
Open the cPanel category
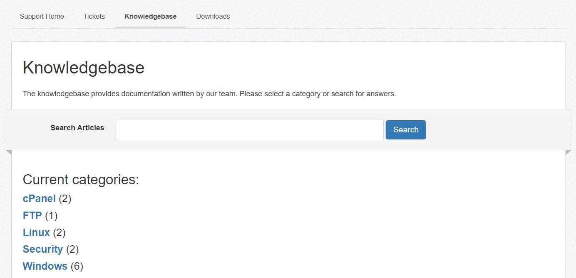[x=39, y=199]
